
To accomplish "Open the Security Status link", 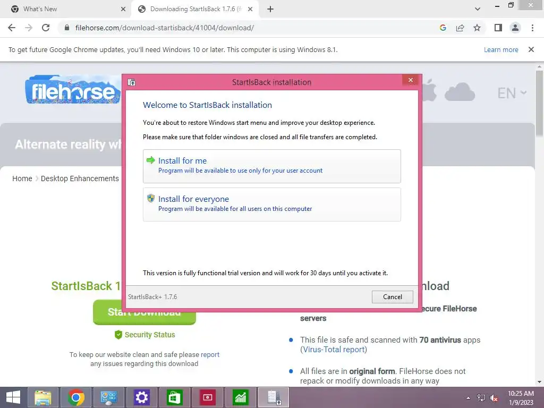I will pyautogui.click(x=150, y=335).
